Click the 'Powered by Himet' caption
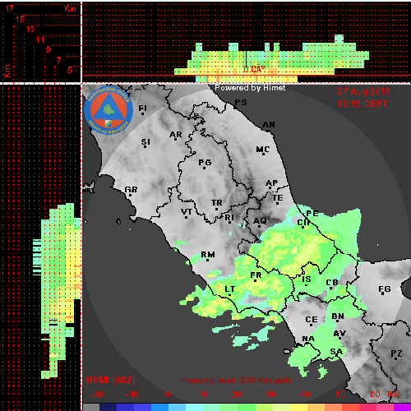The height and width of the screenshot is (411, 411). [250, 88]
